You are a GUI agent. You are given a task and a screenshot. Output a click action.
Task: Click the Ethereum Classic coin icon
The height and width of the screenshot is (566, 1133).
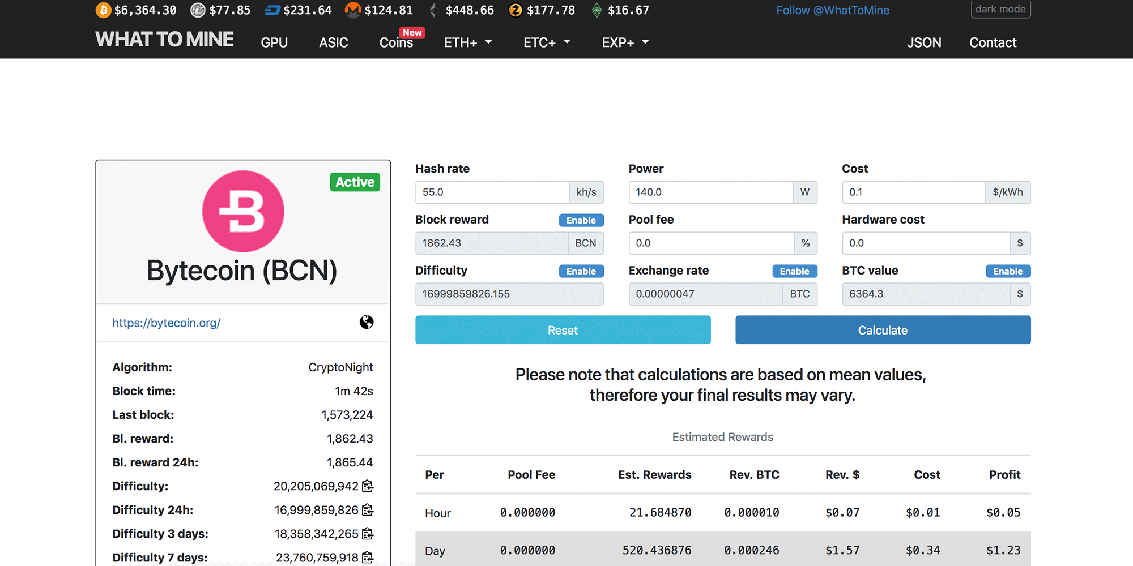(597, 10)
